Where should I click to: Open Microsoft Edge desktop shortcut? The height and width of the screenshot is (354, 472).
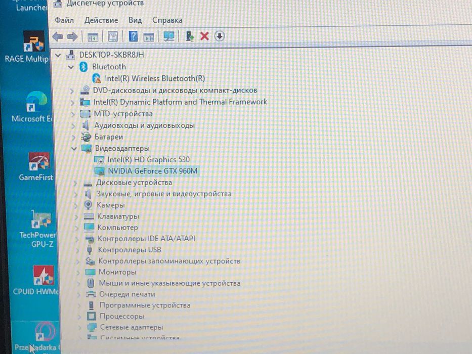tap(36, 102)
